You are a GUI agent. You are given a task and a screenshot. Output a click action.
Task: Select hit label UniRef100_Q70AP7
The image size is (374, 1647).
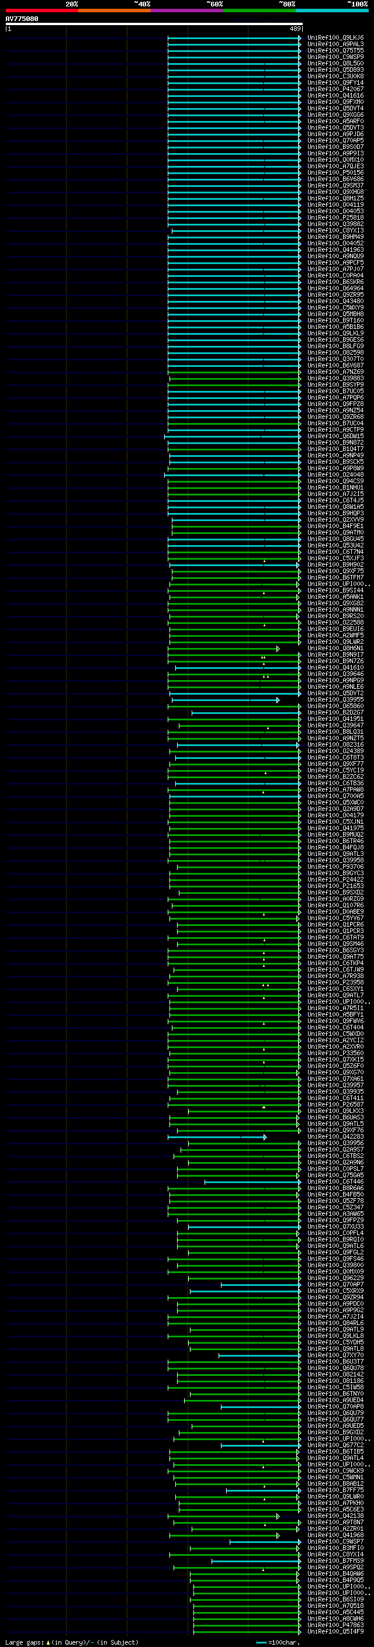click(x=335, y=1285)
